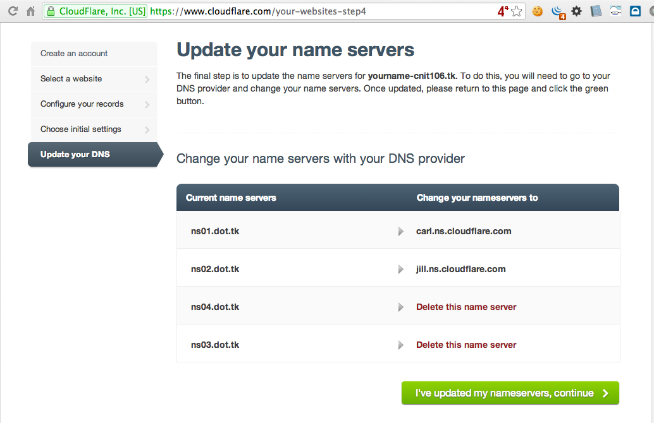Click the arrow icon beside ns04.dot.tk

[401, 307]
